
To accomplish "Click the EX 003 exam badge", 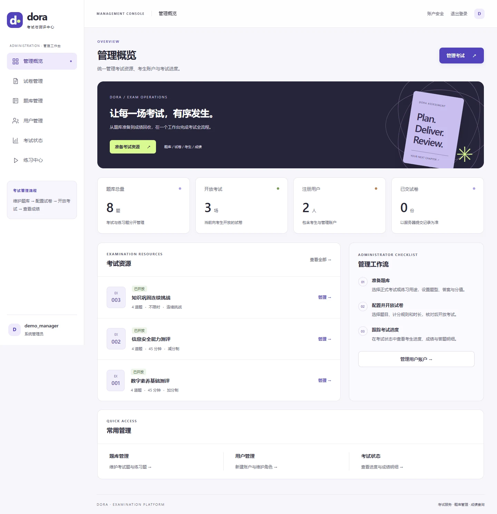I will coord(116,297).
